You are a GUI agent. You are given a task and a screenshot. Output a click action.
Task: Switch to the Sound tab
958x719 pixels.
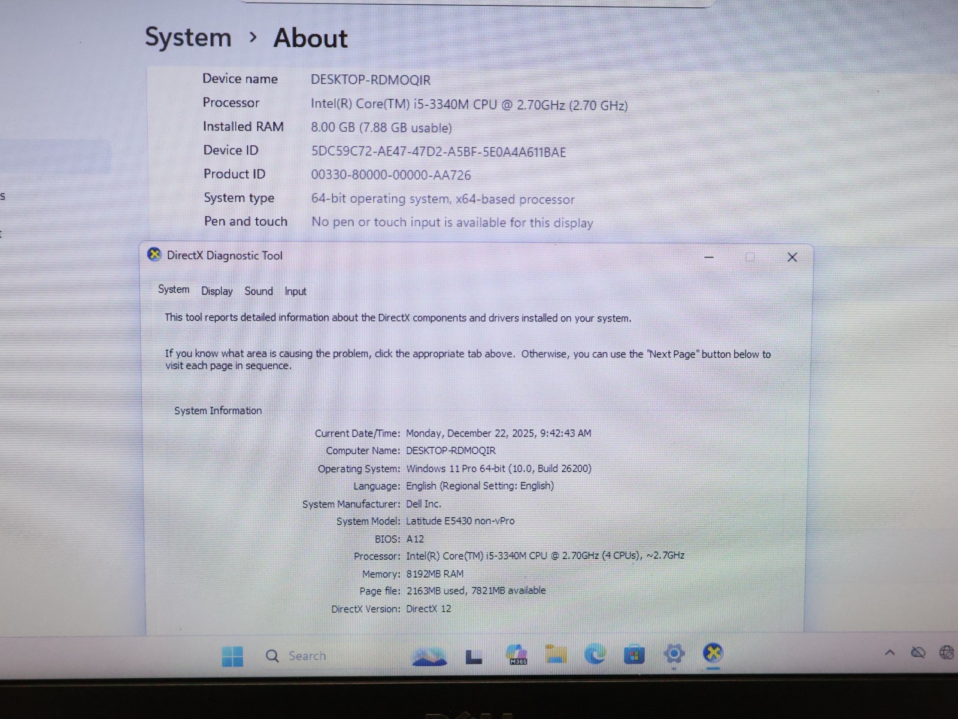tap(259, 291)
